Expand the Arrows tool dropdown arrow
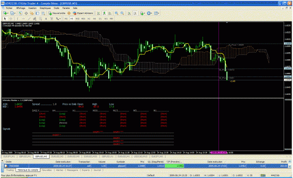Screen dimensions: 293x178 click(60, 19)
